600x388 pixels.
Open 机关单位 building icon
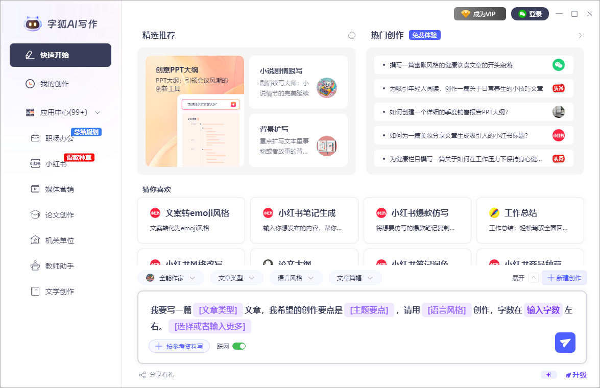coord(35,240)
